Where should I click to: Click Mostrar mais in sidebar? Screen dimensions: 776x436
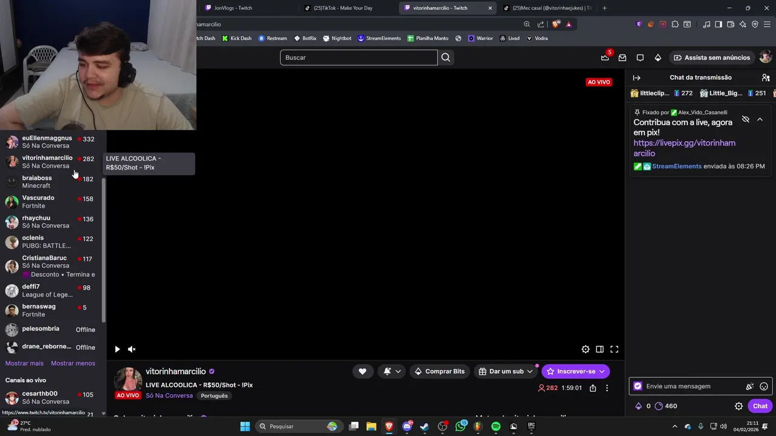(24, 363)
